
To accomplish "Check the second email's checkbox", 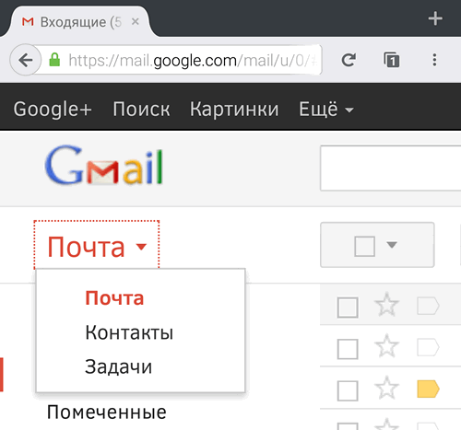I will (348, 349).
